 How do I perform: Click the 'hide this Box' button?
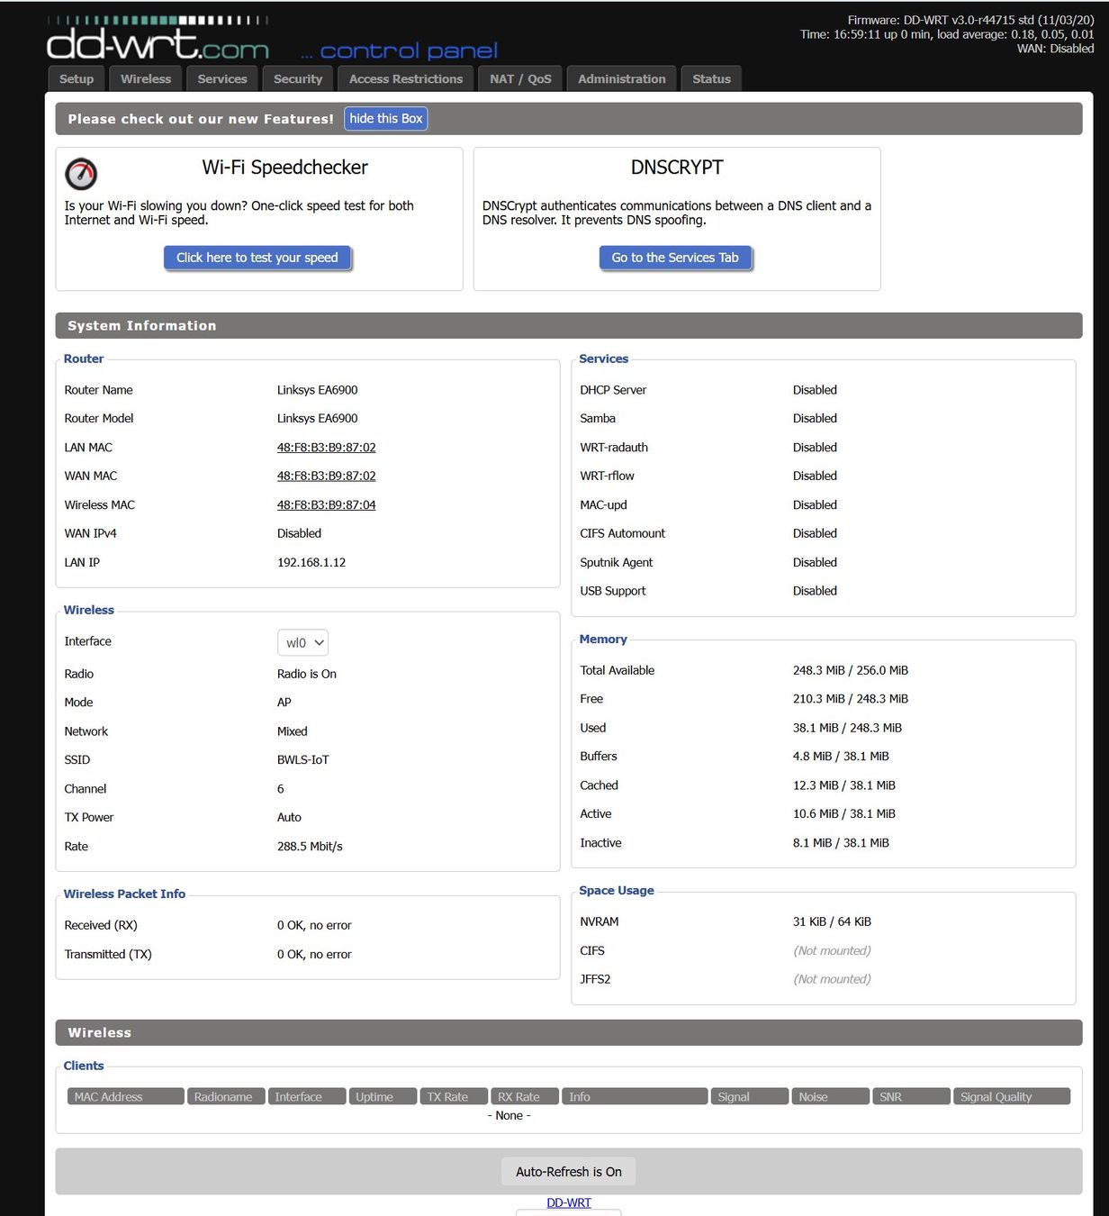tap(385, 119)
